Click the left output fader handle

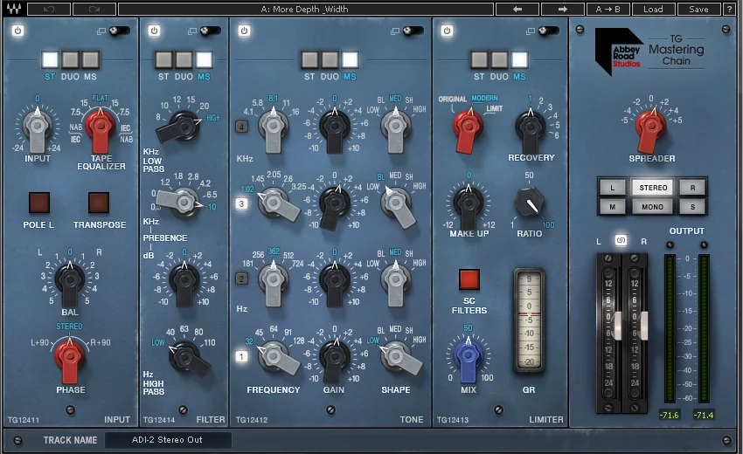pos(617,326)
